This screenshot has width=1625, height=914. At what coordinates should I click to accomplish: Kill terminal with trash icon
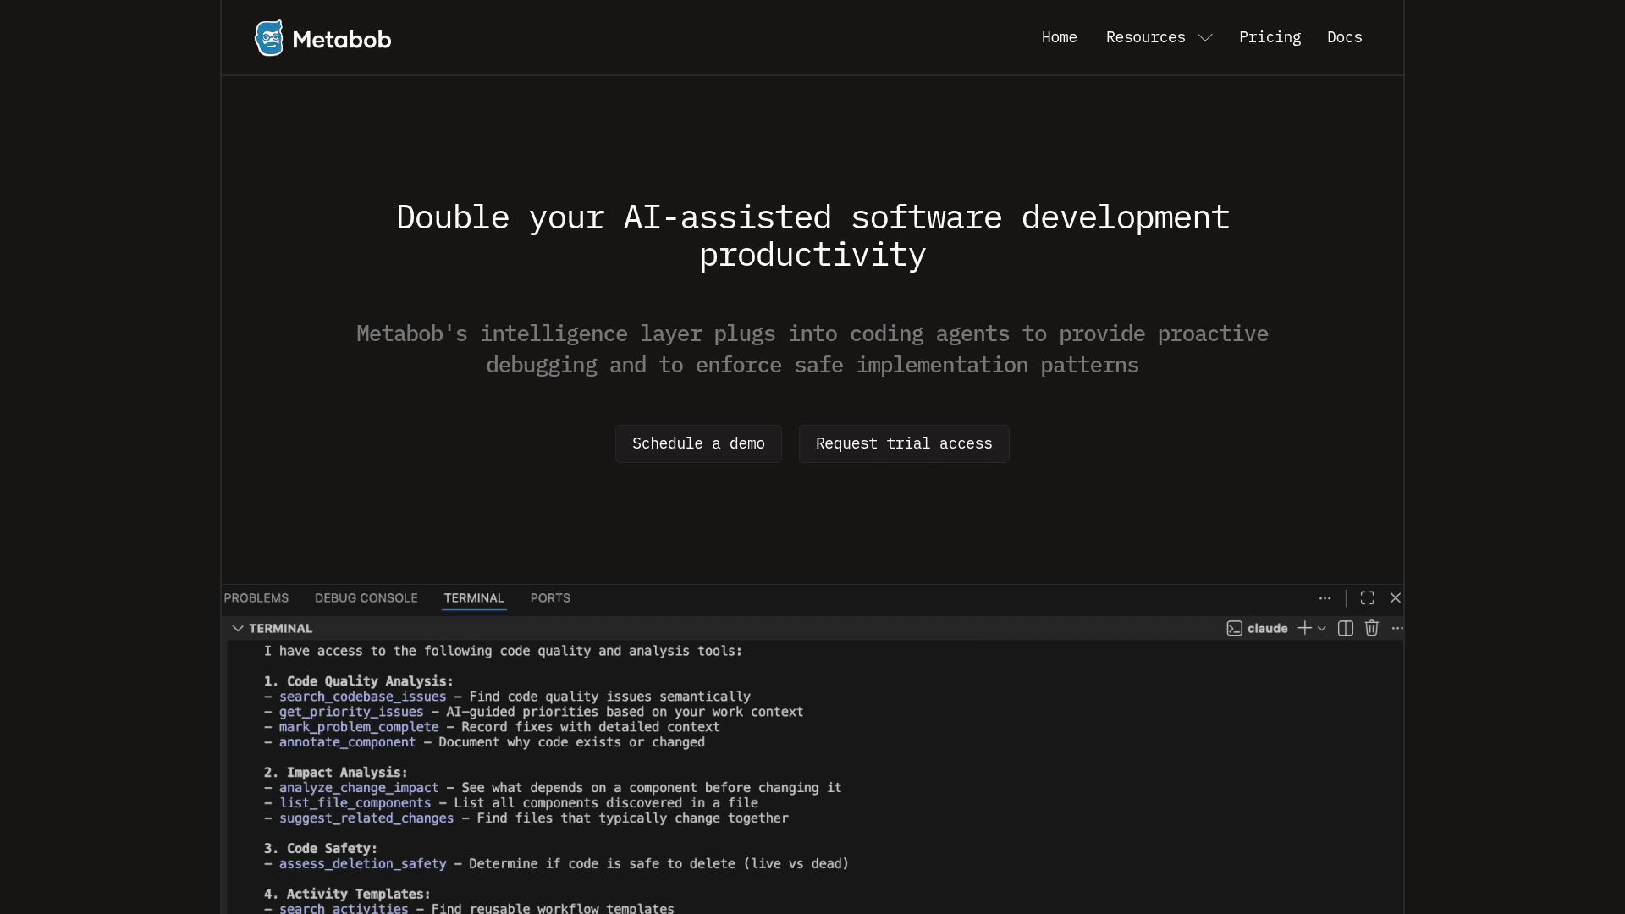pos(1372,628)
